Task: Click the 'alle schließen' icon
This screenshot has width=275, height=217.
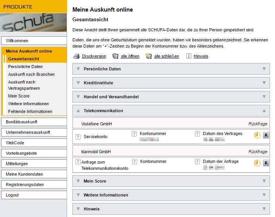Action: pos(148,56)
